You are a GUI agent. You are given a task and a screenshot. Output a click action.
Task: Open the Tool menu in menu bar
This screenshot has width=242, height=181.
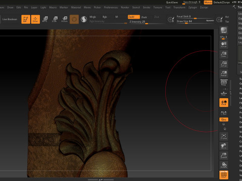[168, 8]
